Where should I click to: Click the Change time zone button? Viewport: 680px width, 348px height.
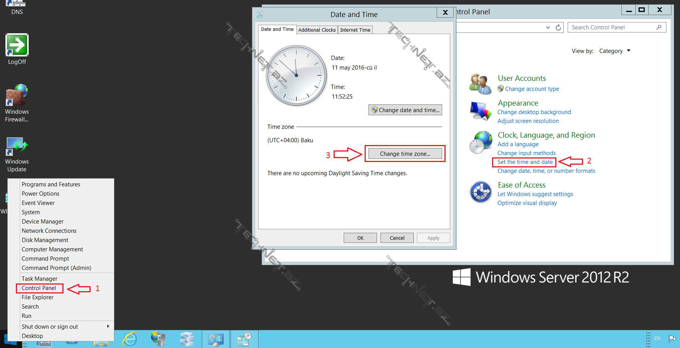point(405,154)
